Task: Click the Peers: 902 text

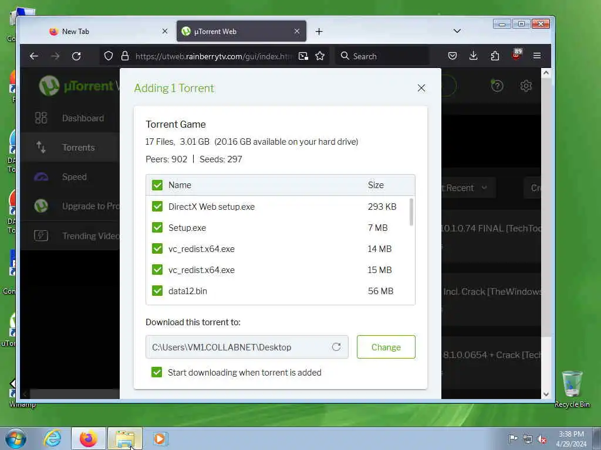Action: tap(166, 159)
